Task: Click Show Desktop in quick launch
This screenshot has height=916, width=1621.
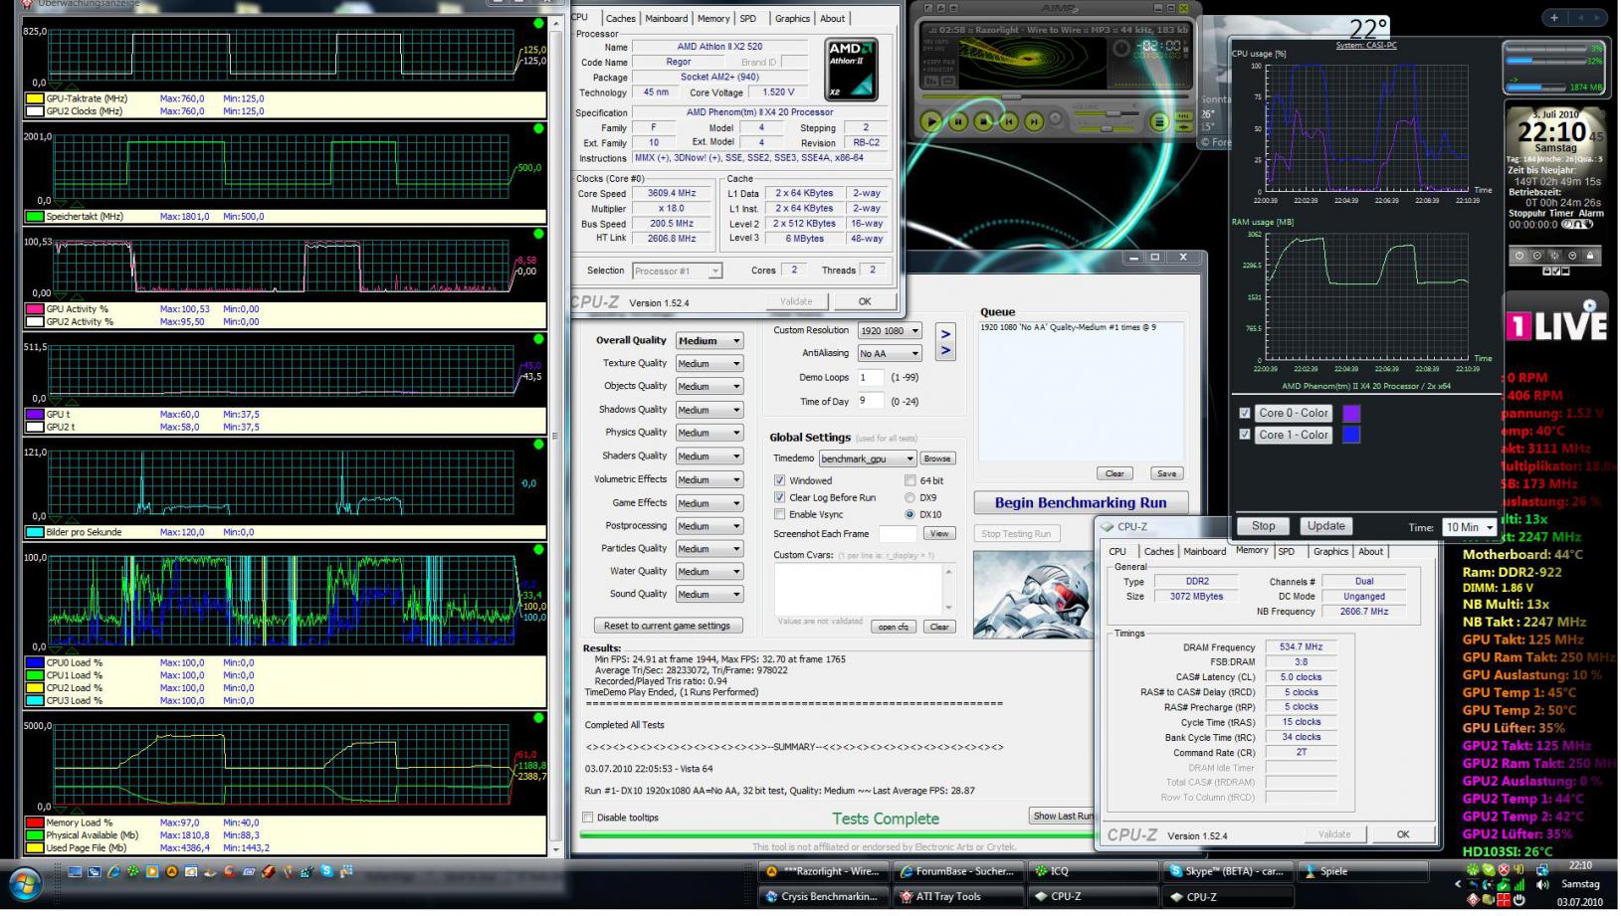Action: pos(75,872)
